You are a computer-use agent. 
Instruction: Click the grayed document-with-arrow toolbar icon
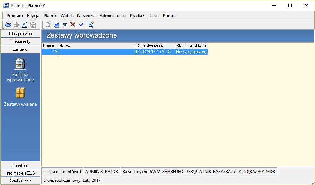16,25
